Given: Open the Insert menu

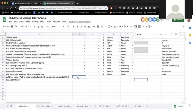Looking at the screenshot, I should click(28, 21).
